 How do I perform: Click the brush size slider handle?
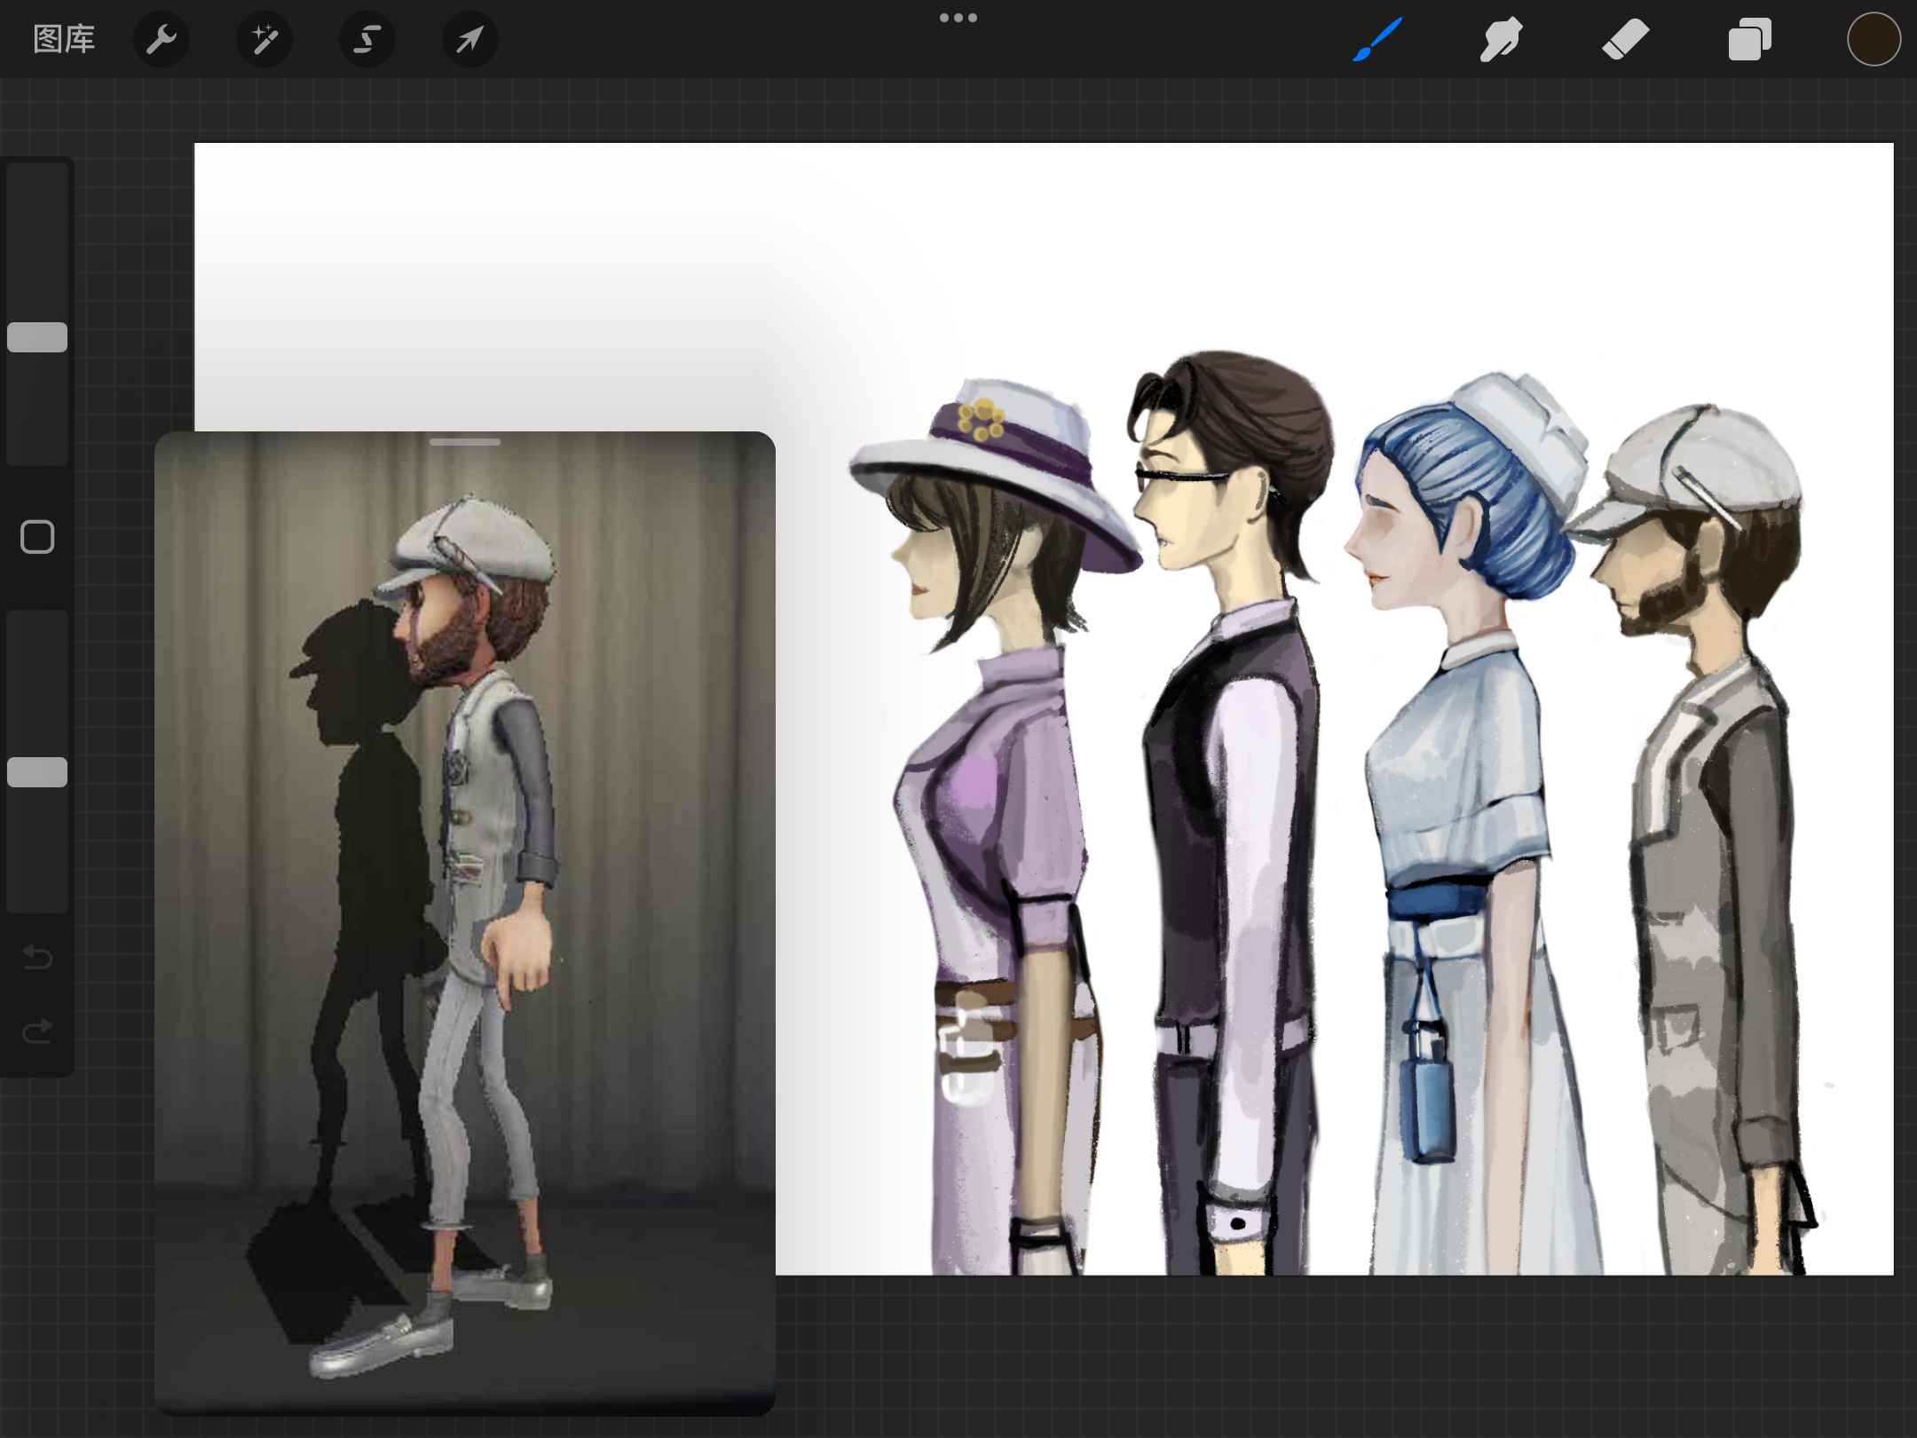tap(37, 337)
